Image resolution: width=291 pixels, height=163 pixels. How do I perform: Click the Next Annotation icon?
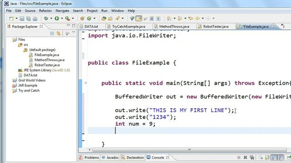[x=169, y=18]
